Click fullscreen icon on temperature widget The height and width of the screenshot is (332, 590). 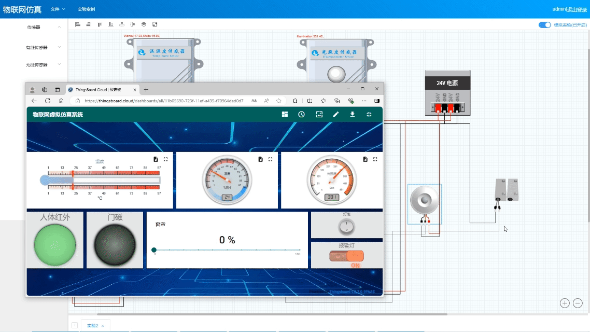pos(166,159)
